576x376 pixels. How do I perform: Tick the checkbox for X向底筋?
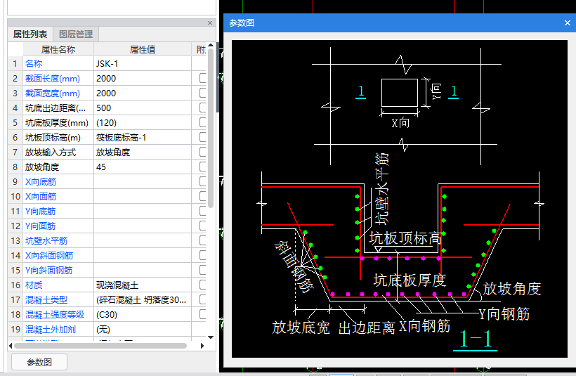203,181
